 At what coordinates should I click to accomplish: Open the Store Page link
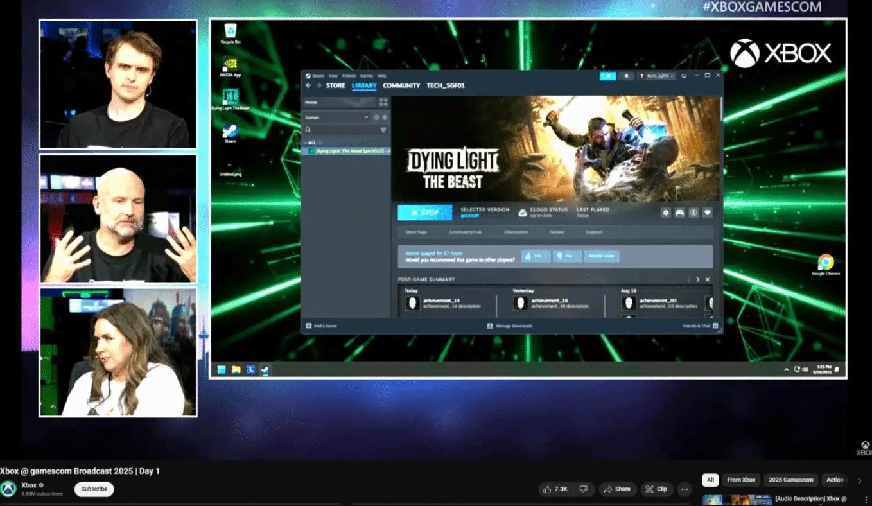point(416,232)
